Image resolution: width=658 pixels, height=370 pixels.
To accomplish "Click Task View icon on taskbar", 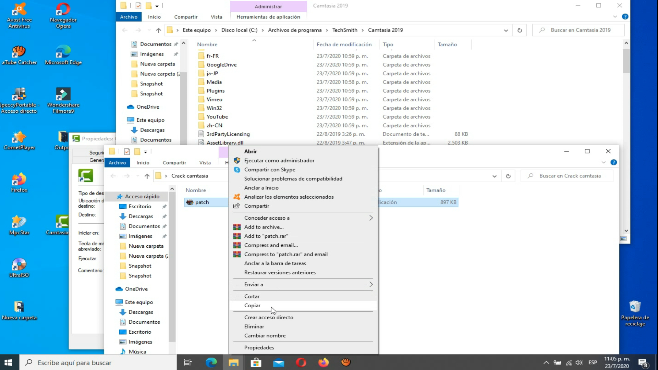I will coord(188,362).
